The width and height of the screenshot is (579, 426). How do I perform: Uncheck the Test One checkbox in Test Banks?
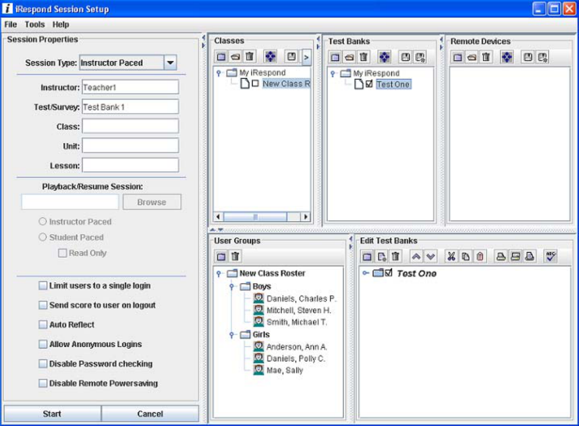point(369,84)
